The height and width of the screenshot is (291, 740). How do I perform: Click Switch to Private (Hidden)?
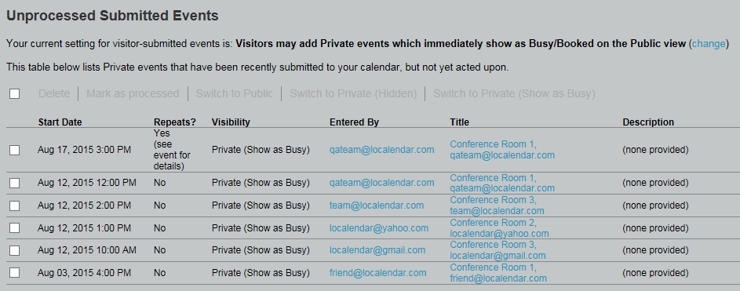[x=353, y=93]
